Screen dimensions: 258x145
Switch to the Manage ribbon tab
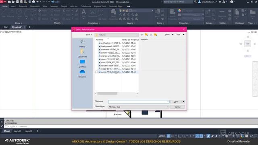pos(54,6)
